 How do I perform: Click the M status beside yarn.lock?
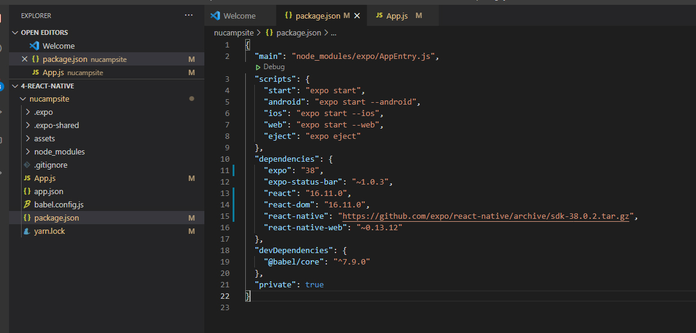tap(192, 231)
